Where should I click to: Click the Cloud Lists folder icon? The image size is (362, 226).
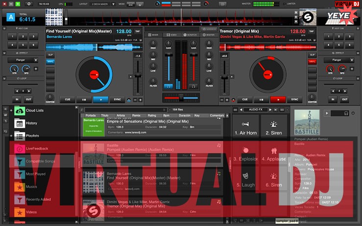(x=20, y=111)
